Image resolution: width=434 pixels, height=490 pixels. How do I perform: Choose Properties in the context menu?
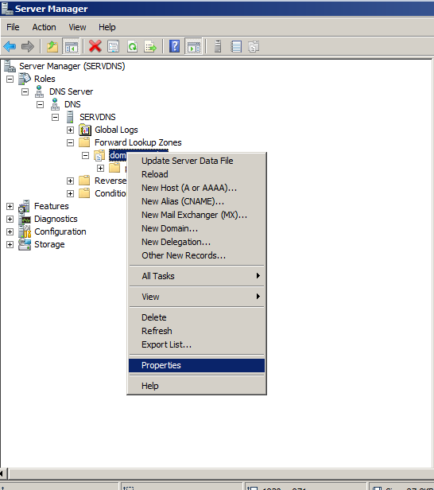tap(196, 365)
